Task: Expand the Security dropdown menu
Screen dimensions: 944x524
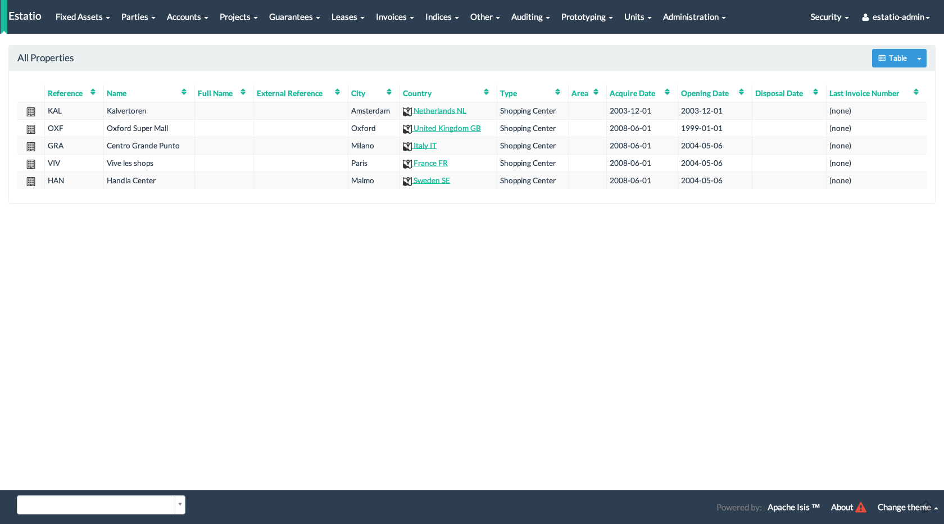Action: coord(829,17)
